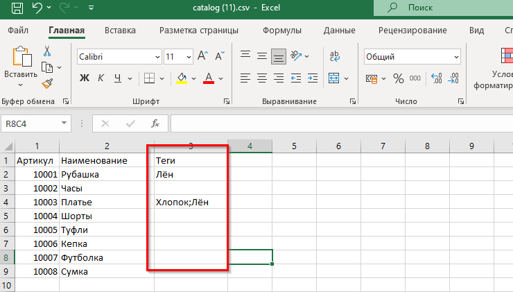Enable center horizontal alignment

[262, 78]
